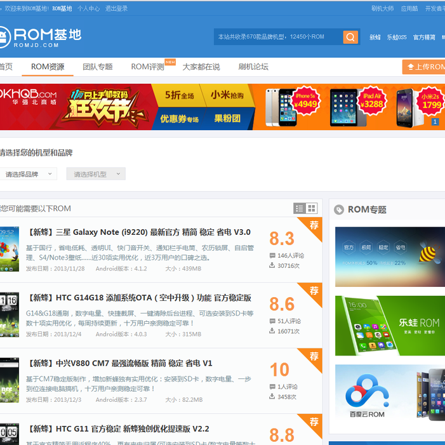Image resolution: width=445 pixels, height=445 pixels.
Task: Click iPad Air ¥3288 banner product
Action: (x=358, y=107)
